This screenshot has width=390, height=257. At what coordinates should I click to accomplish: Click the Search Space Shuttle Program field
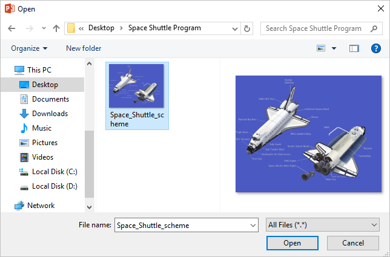320,28
